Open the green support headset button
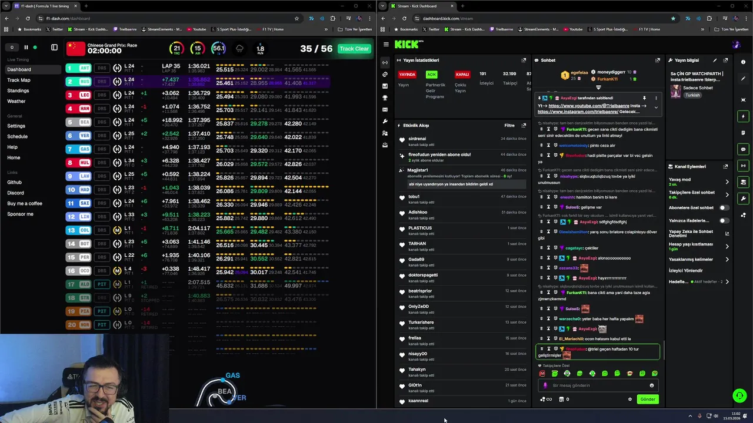The height and width of the screenshot is (423, 753). point(739,395)
